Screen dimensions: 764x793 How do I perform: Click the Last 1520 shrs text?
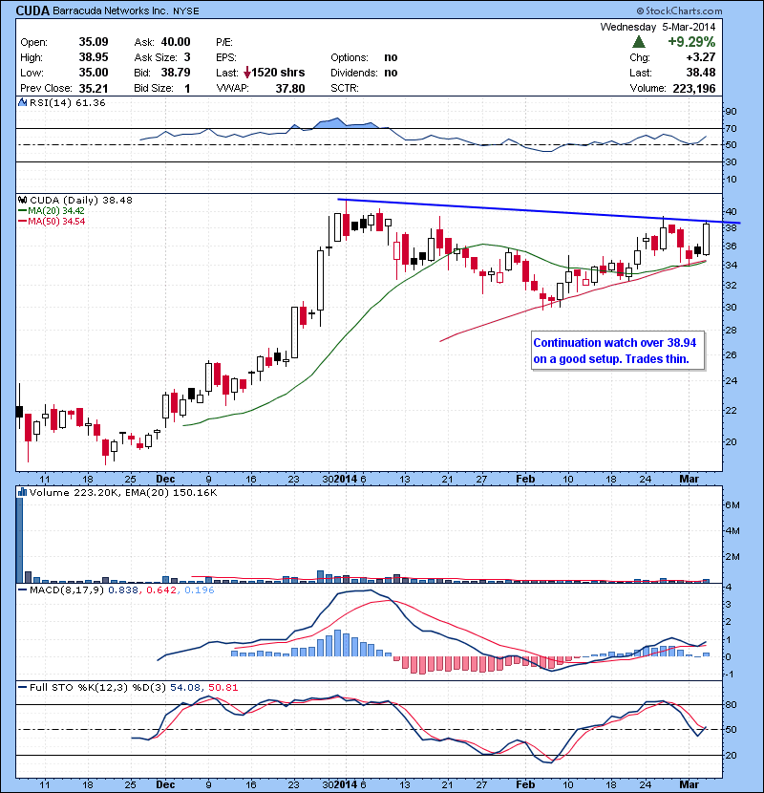[278, 73]
